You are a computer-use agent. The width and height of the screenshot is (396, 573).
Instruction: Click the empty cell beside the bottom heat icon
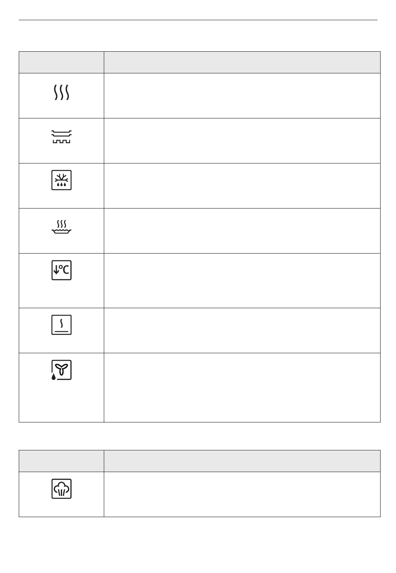pyautogui.click(x=242, y=331)
